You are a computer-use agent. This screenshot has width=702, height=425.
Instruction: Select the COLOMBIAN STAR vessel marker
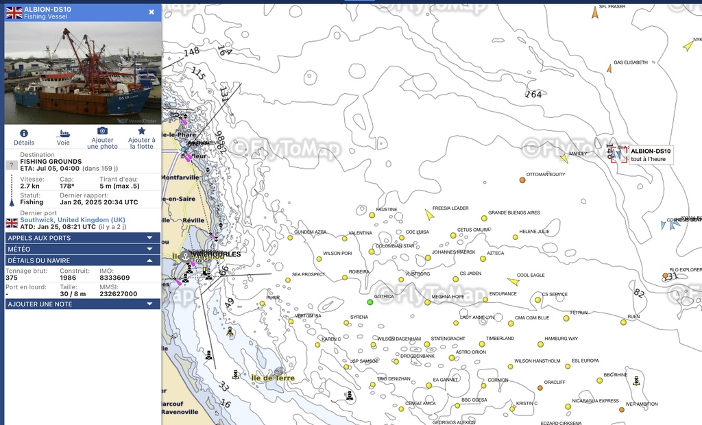[x=372, y=252]
